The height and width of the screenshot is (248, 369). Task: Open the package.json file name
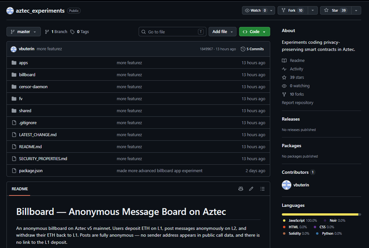tap(31, 170)
